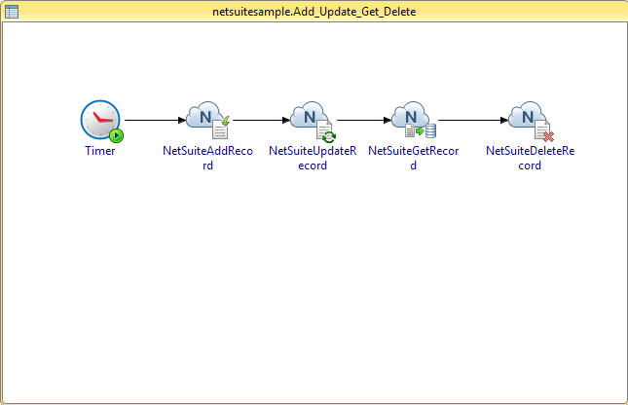Select the NetSuiteUpdateRecord activity icon
Image resolution: width=628 pixels, height=405 pixels.
311,119
